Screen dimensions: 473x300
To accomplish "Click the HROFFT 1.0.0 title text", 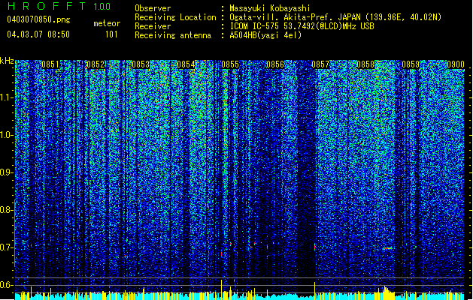I will tap(59, 6).
